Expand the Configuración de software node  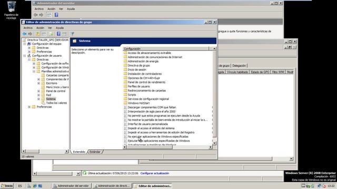tap(34, 64)
